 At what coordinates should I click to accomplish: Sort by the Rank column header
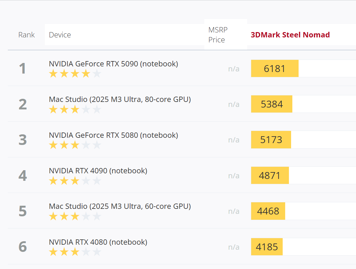click(26, 35)
